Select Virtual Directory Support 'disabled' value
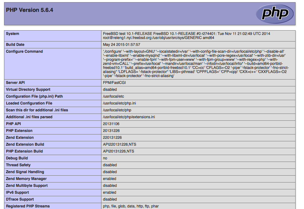304x209 pixels. coord(110,90)
